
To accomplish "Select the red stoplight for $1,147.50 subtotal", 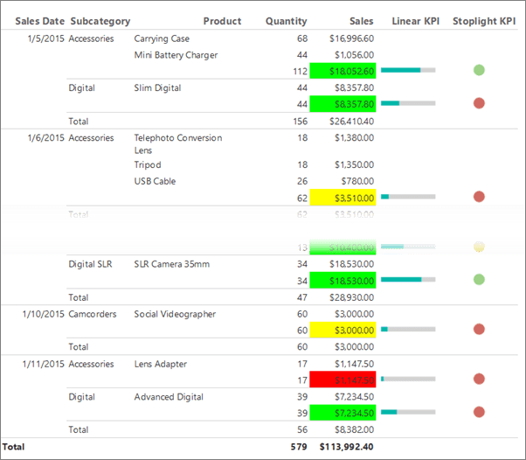I will (x=479, y=379).
